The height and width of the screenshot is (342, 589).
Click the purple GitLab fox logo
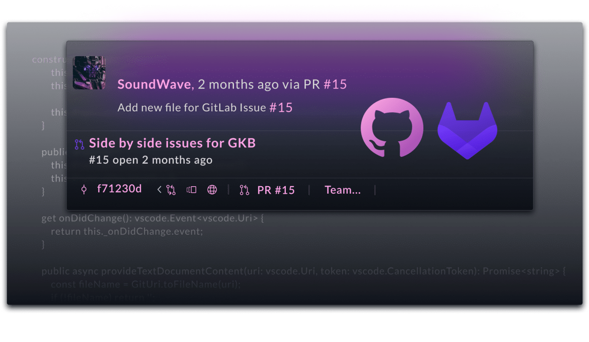point(467,131)
